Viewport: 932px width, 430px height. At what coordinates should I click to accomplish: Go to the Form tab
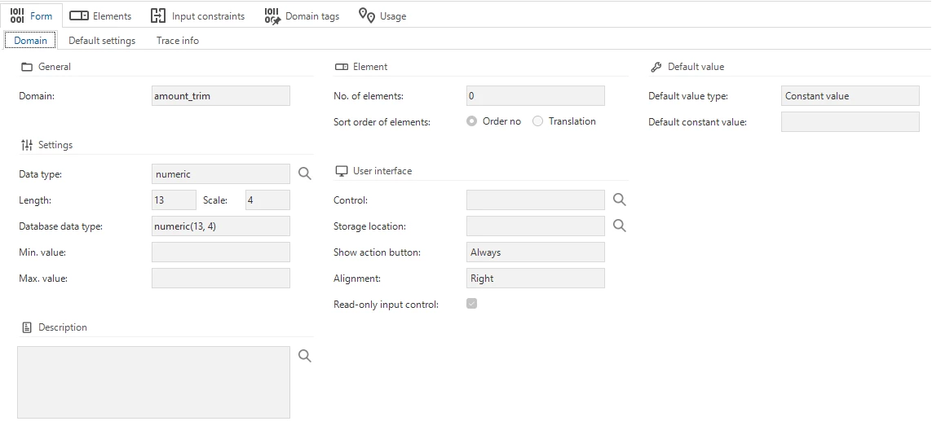(x=32, y=15)
